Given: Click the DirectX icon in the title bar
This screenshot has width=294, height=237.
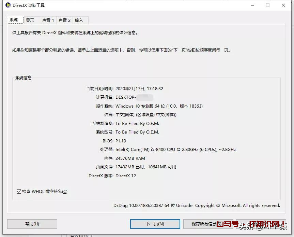Looking at the screenshot, I should (7, 5).
